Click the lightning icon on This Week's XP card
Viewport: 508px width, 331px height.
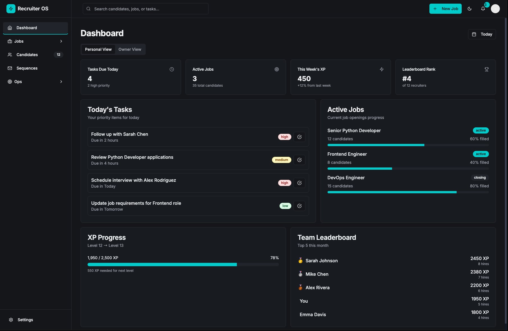pyautogui.click(x=382, y=69)
